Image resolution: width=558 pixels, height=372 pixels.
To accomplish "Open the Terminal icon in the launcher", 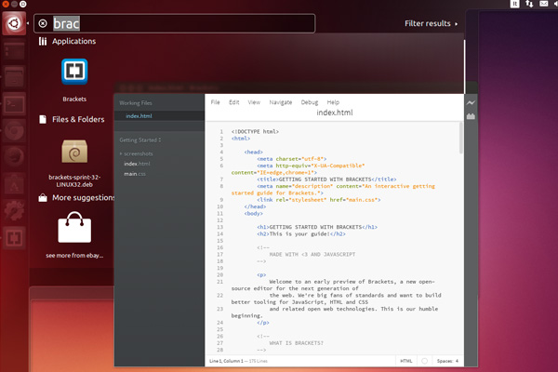I will coord(14,104).
